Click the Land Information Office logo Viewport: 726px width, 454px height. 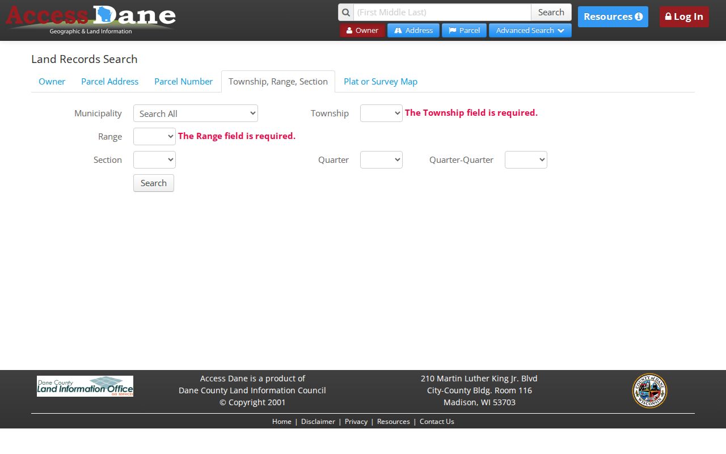coord(85,386)
